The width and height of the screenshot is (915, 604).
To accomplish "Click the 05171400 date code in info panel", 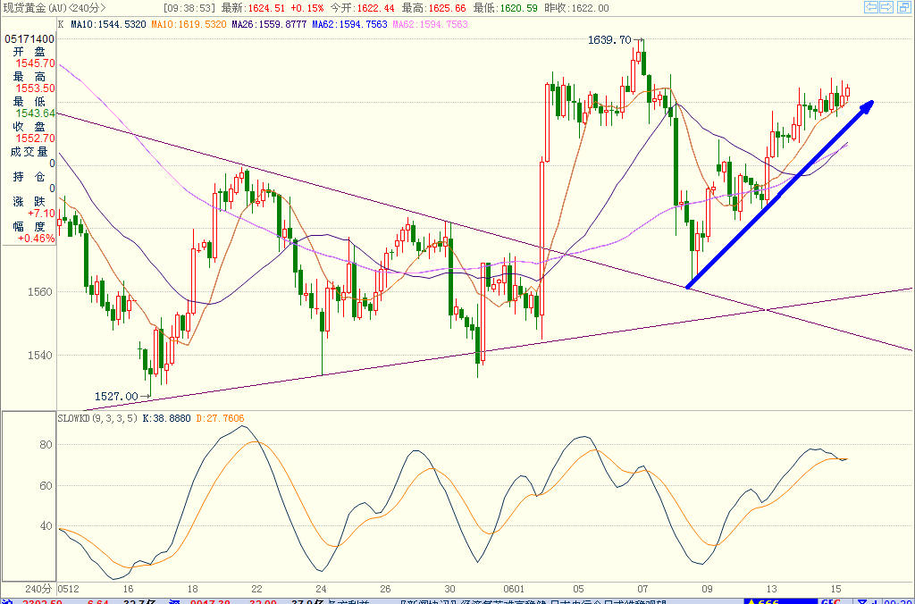I will point(29,39).
